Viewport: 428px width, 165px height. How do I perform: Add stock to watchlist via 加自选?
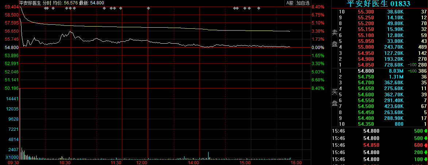pyautogui.click(x=303, y=3)
